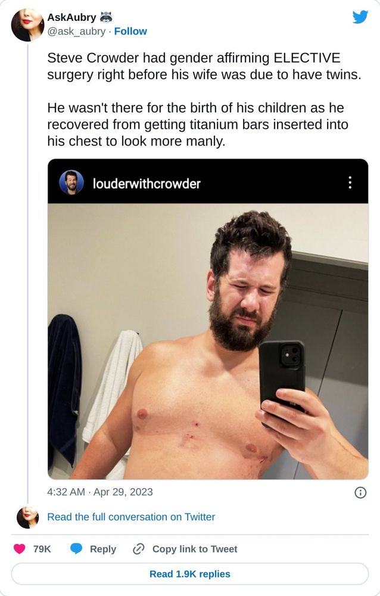
Task: Open the embedded mirror selfie image
Action: point(208,341)
